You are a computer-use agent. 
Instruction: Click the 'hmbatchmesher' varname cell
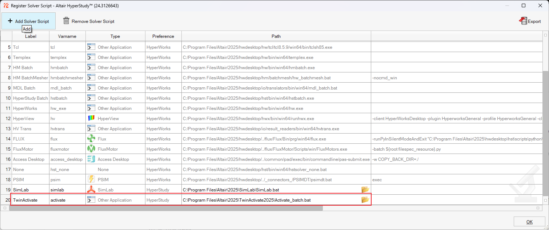pos(67,78)
